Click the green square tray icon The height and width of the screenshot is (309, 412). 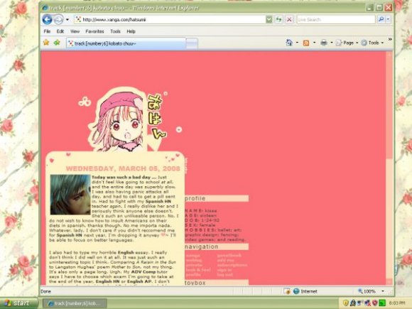pos(382,303)
